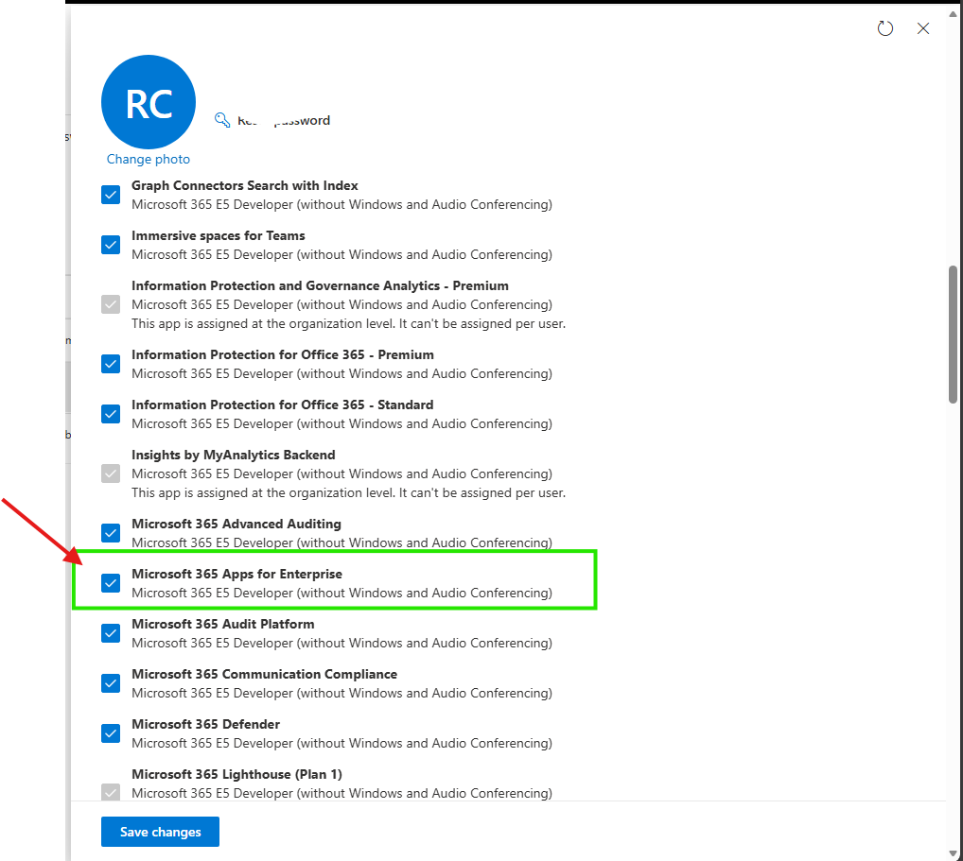The width and height of the screenshot is (963, 861).
Task: Close the user details panel
Action: 923,28
